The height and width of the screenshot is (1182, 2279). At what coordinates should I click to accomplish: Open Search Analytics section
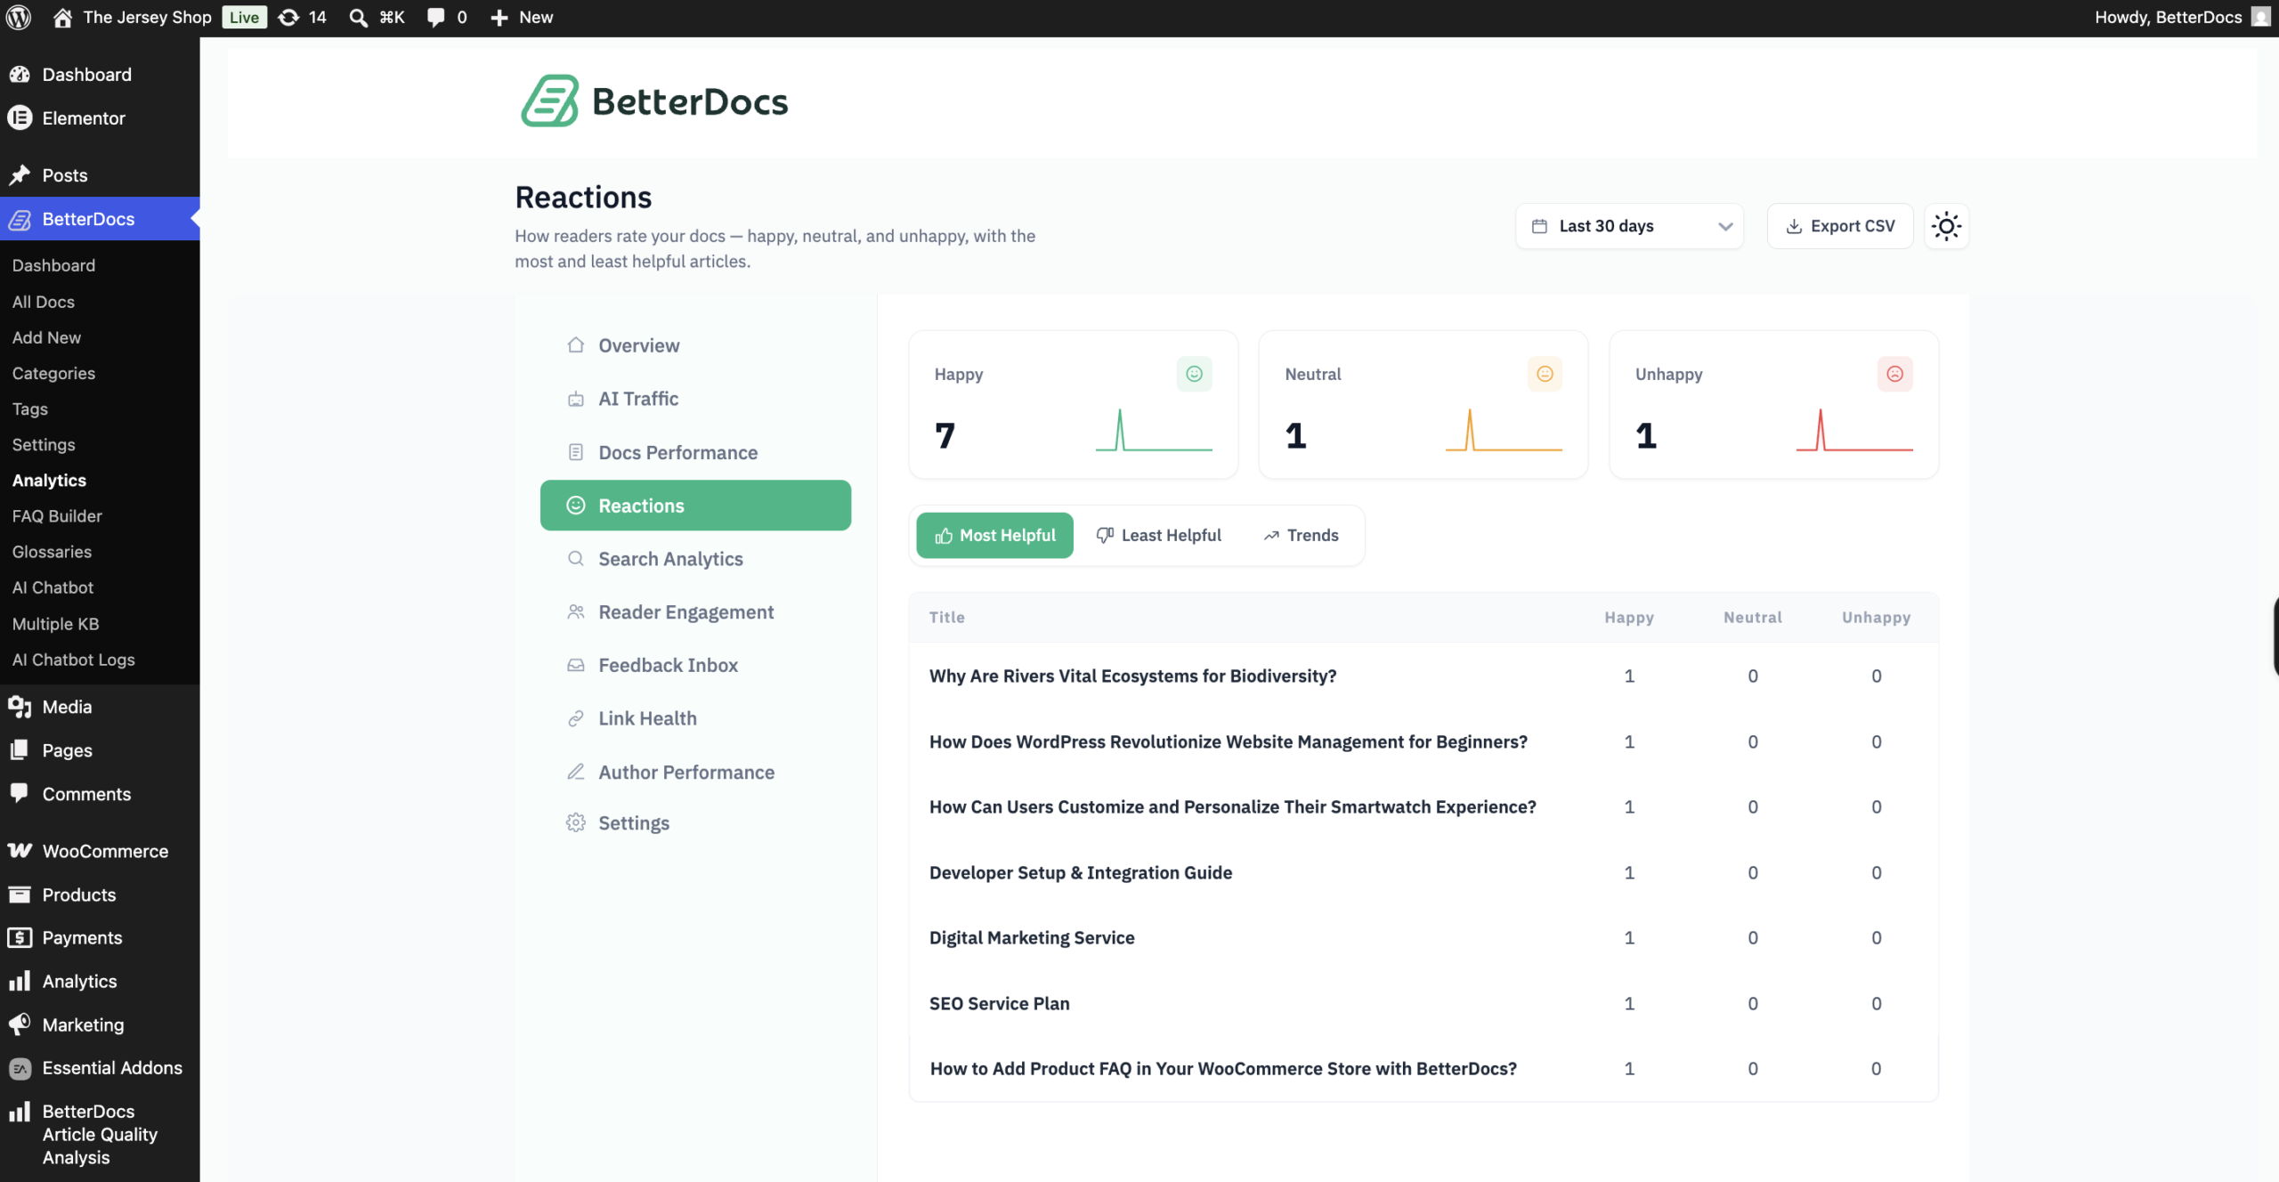(695, 559)
